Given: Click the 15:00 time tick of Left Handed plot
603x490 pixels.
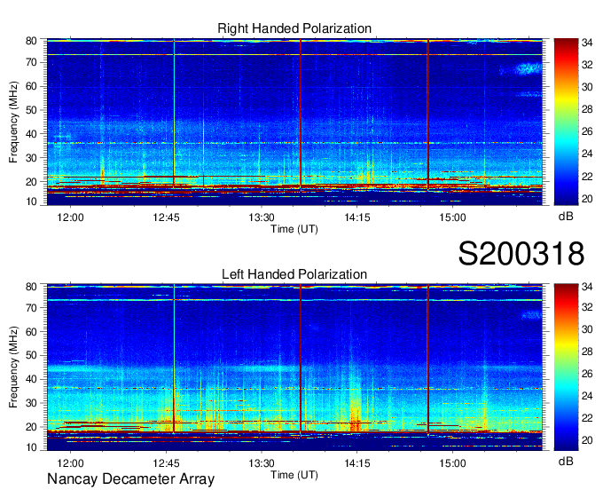Looking at the screenshot, I should (452, 463).
